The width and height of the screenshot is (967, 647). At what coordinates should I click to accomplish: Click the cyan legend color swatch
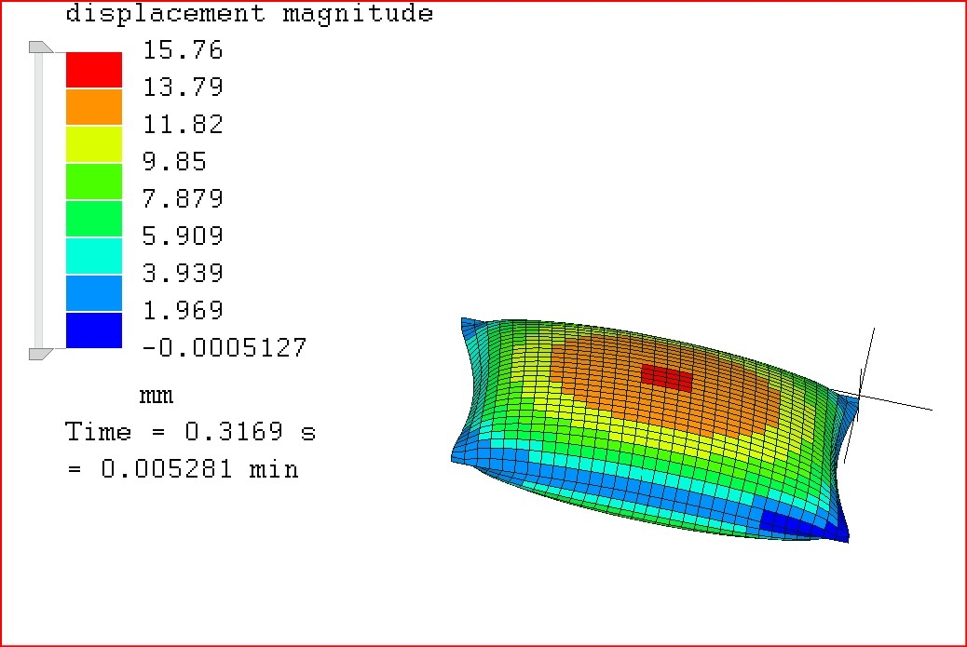[93, 256]
